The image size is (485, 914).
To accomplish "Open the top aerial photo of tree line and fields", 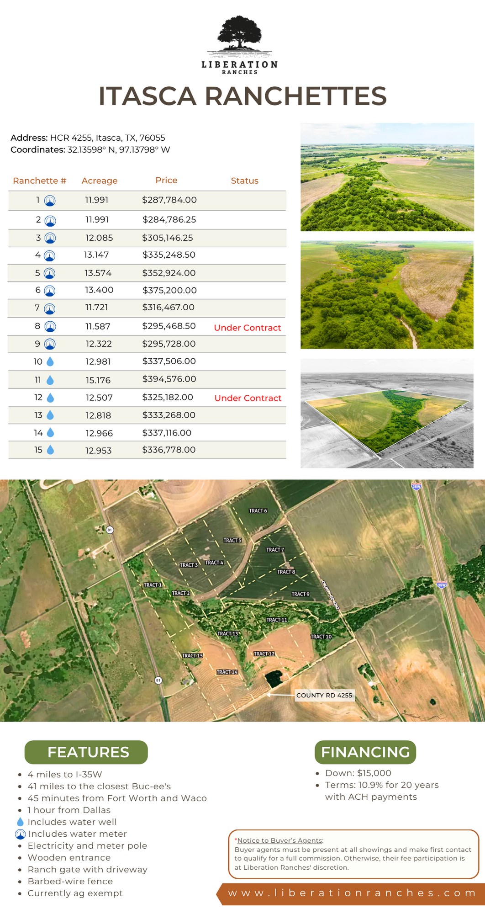I will pyautogui.click(x=387, y=177).
